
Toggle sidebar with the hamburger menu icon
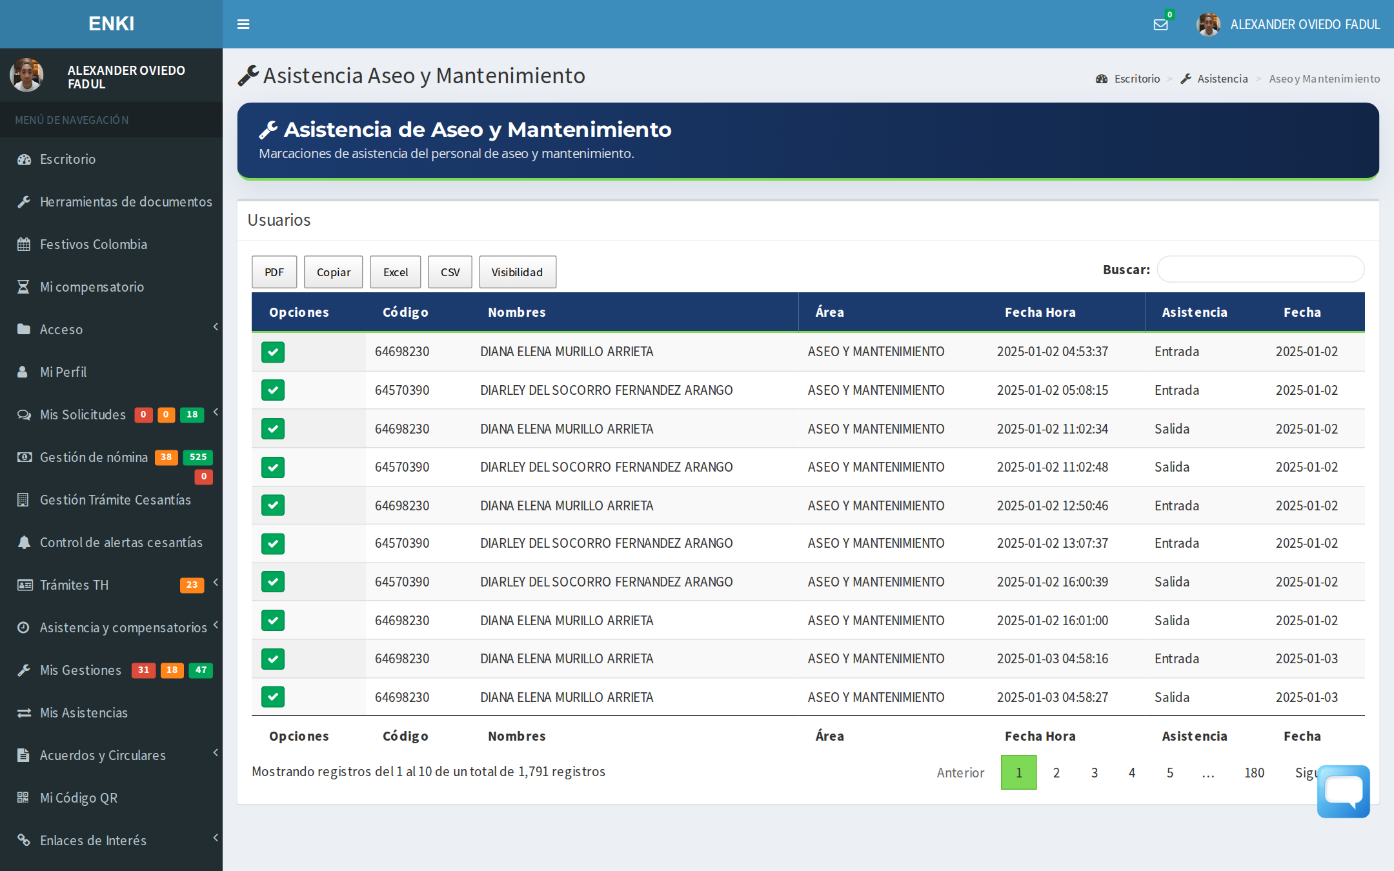243,25
